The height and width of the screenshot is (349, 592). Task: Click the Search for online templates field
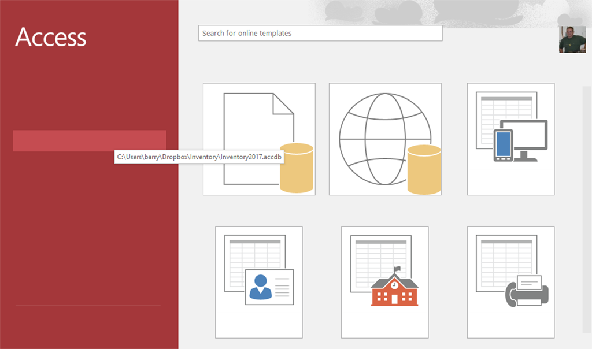tap(320, 33)
